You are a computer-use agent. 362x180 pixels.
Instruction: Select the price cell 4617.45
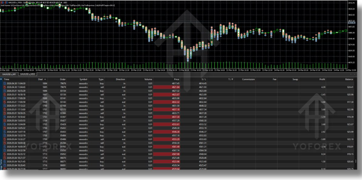point(176,83)
